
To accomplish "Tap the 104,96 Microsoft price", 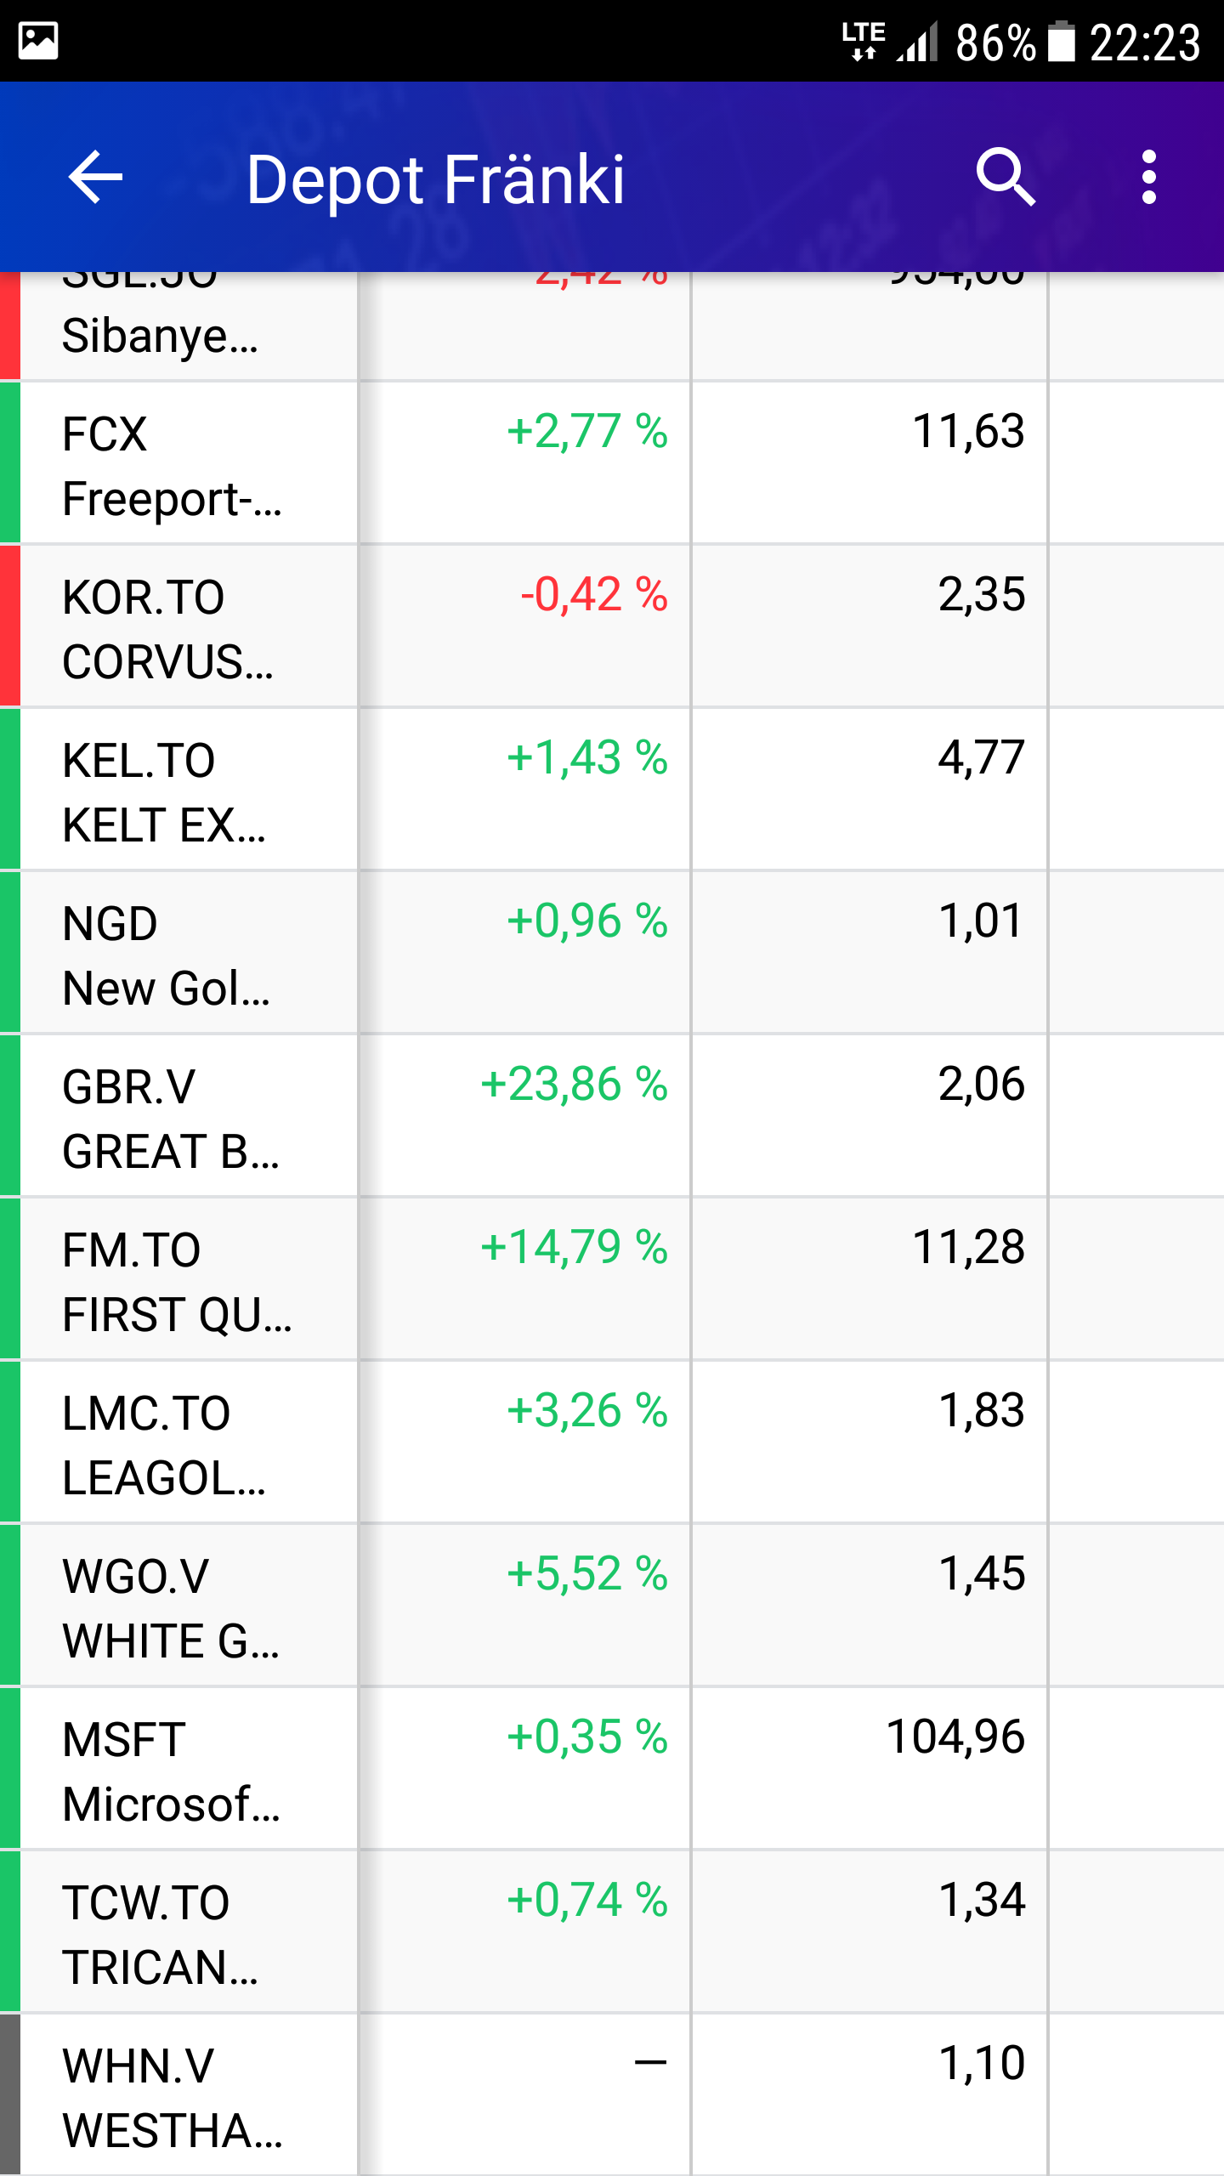I will 955,1737.
